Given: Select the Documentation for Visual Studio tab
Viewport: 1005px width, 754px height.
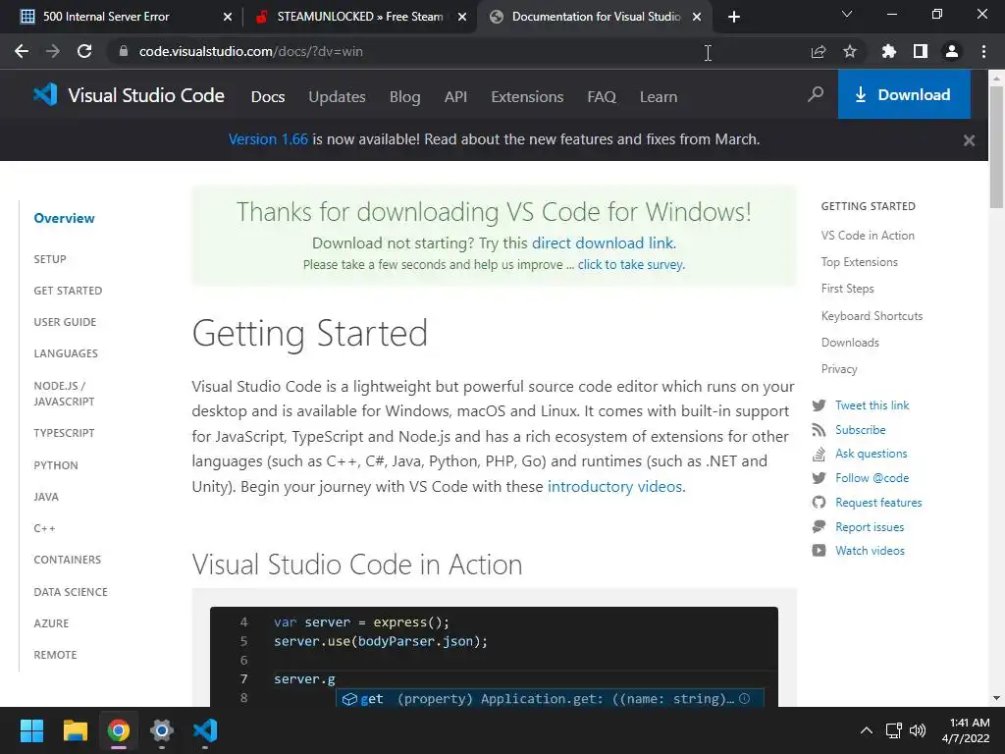Looking at the screenshot, I should [596, 17].
